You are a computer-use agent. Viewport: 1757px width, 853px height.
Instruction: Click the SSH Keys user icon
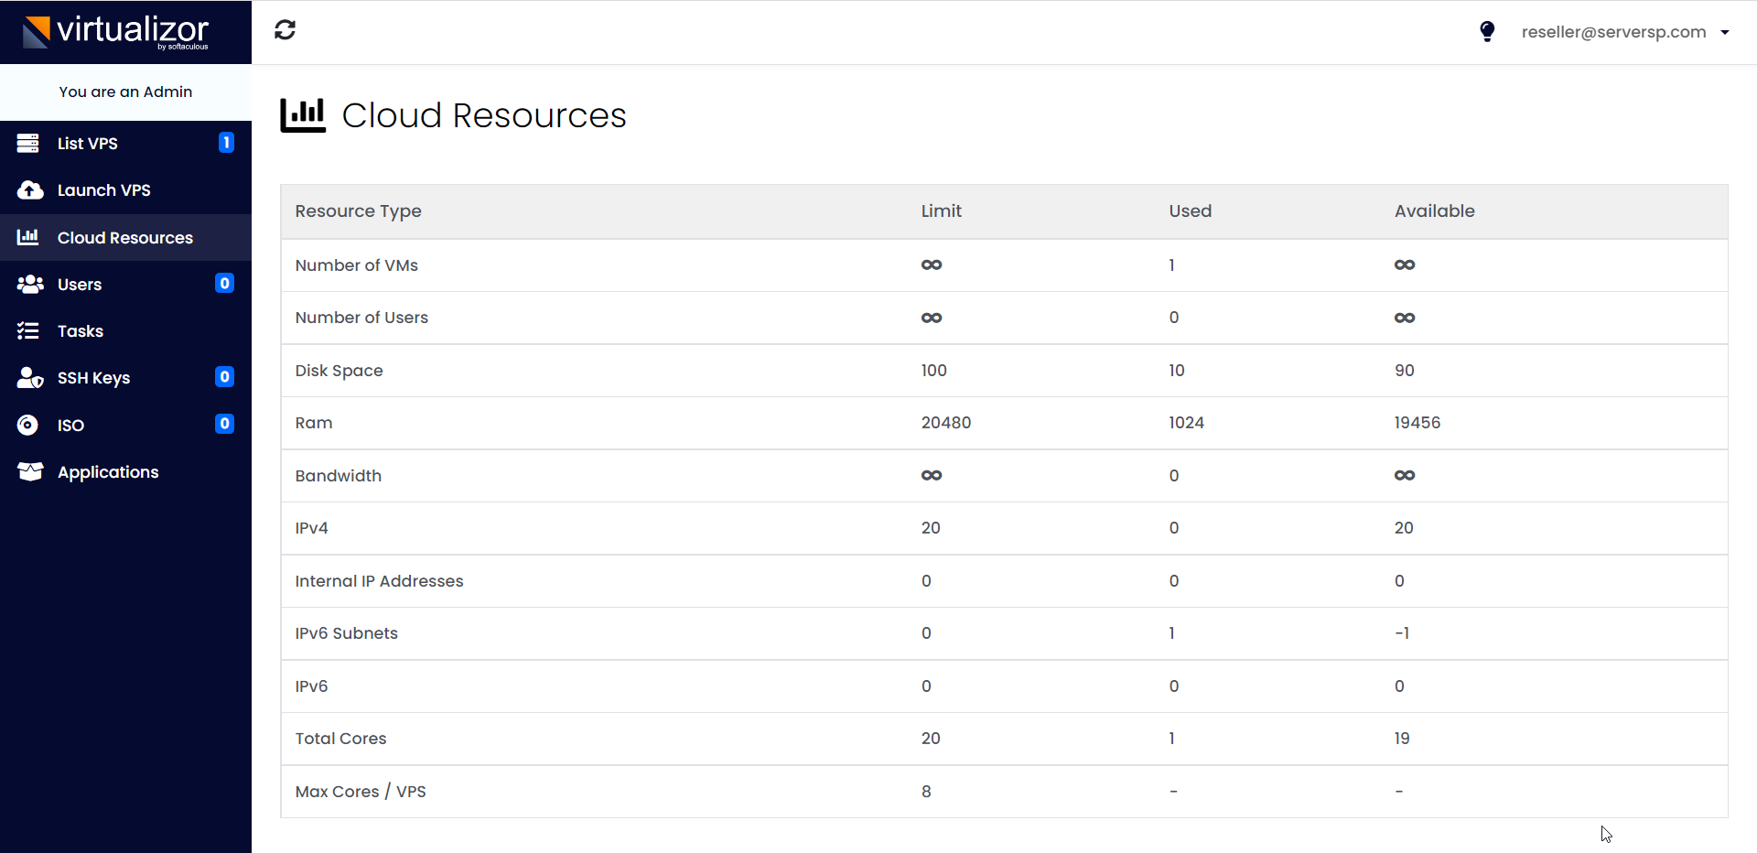[30, 378]
